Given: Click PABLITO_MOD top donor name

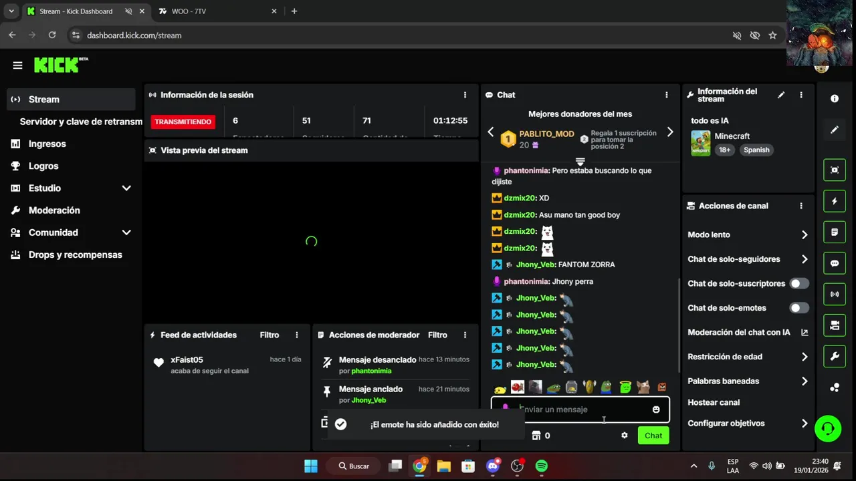Looking at the screenshot, I should (546, 134).
